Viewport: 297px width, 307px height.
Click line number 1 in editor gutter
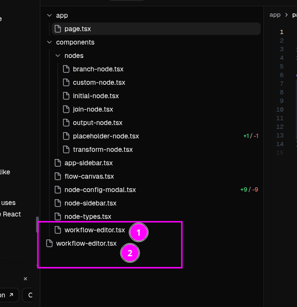tap(282, 32)
